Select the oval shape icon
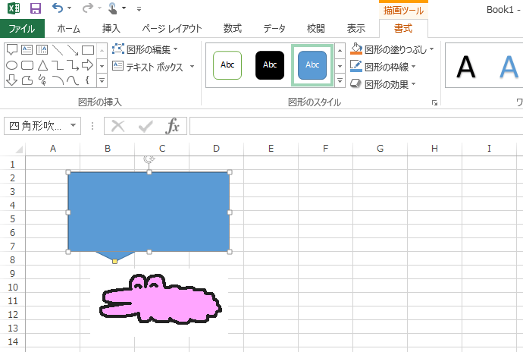Screen dimensions: 523x352 pyautogui.click(x=11, y=65)
